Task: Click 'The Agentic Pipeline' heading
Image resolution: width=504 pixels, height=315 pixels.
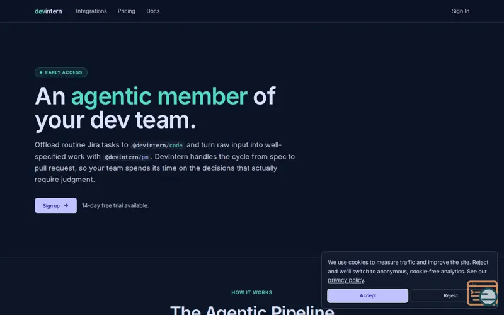Action: [x=252, y=310]
